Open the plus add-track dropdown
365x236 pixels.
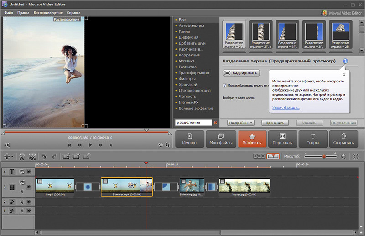coord(9,156)
